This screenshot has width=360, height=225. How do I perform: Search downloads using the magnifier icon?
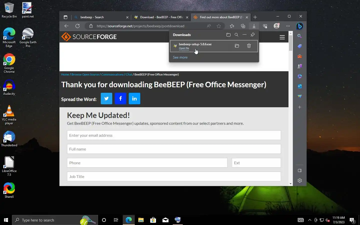(236, 35)
